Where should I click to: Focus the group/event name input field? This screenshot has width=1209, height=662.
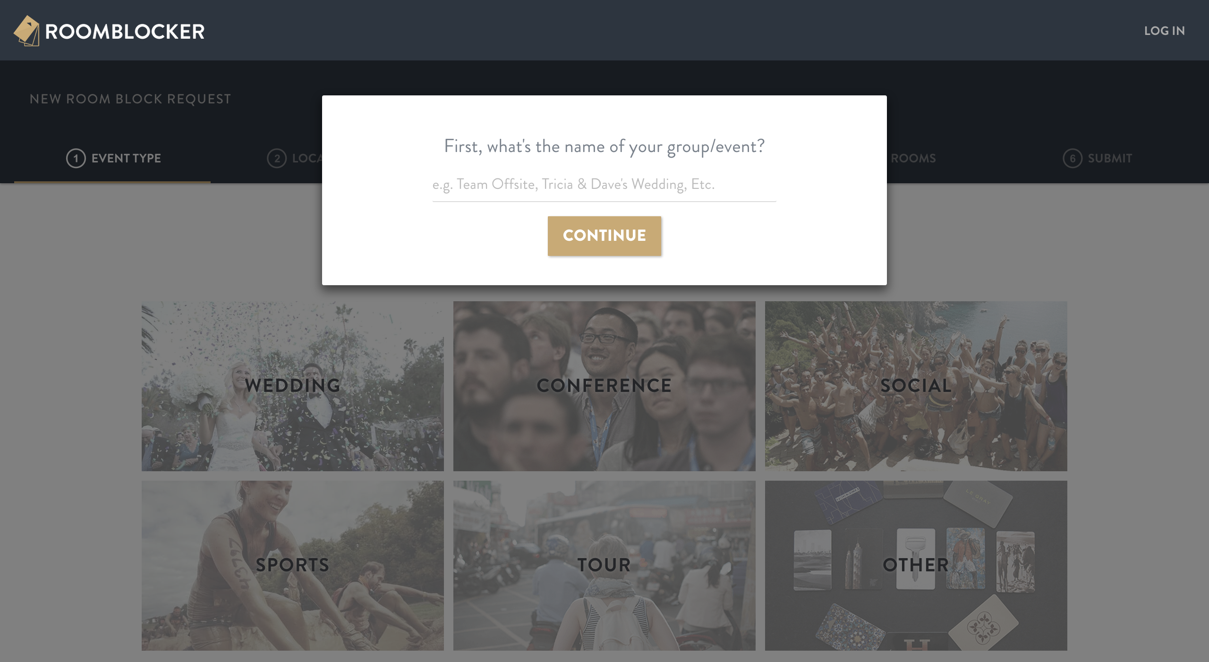click(604, 185)
